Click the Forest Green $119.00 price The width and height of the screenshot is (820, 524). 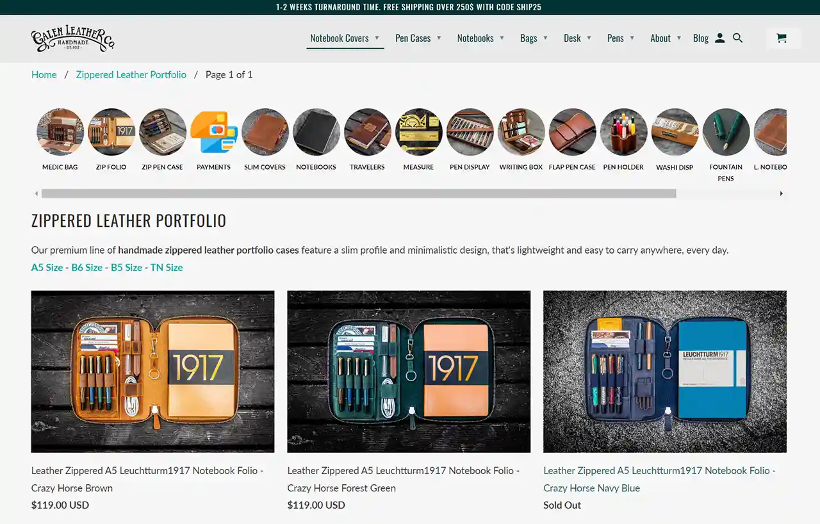pyautogui.click(x=316, y=505)
